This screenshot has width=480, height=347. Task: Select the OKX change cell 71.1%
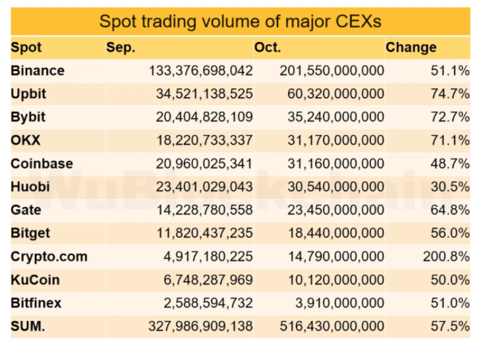(450, 140)
